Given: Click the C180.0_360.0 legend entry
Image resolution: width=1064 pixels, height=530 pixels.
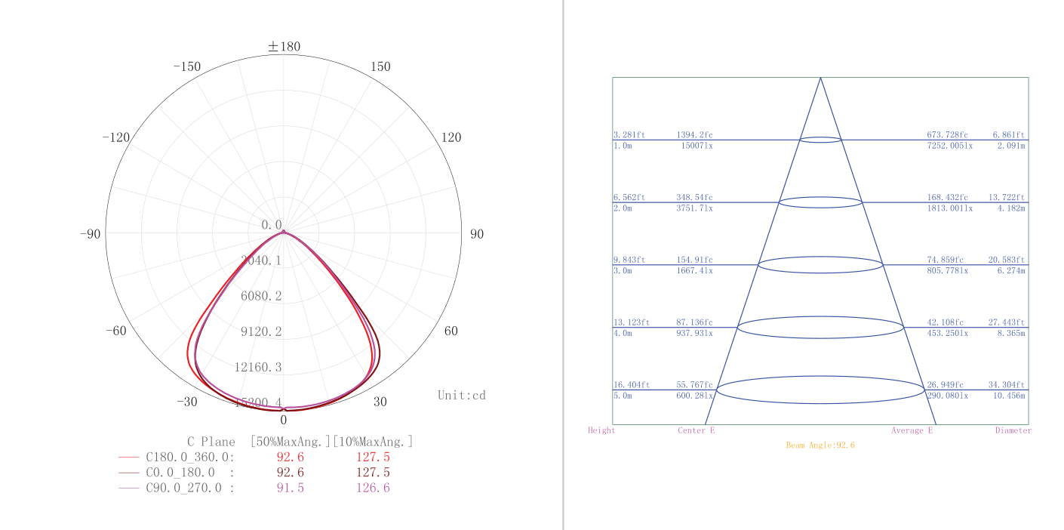Looking at the screenshot, I should point(190,457).
